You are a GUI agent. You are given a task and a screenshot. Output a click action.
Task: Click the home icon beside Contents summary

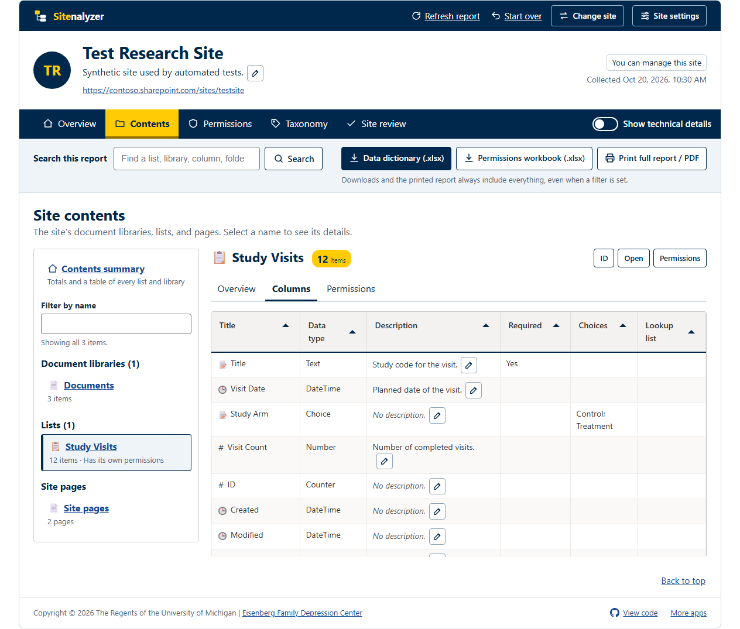[x=53, y=269]
